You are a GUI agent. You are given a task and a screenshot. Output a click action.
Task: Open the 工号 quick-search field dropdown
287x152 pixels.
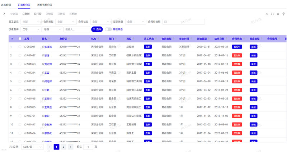[31, 29]
